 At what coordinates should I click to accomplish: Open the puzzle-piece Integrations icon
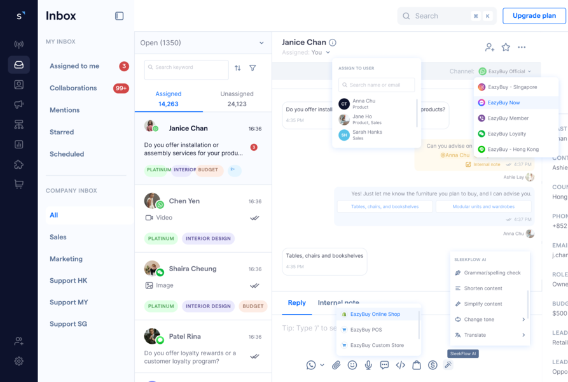(19, 164)
